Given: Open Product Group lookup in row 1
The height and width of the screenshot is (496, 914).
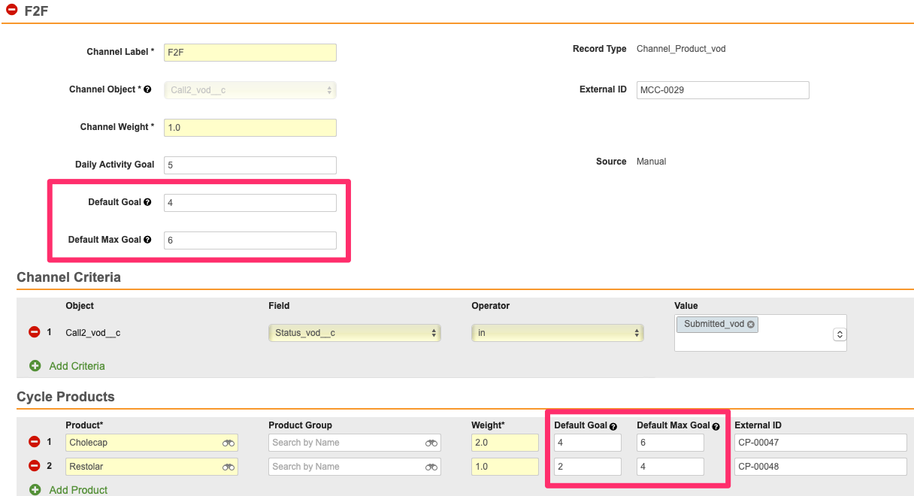Looking at the screenshot, I should click(x=431, y=443).
